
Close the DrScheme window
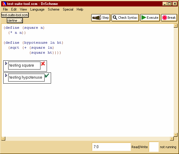175,4
